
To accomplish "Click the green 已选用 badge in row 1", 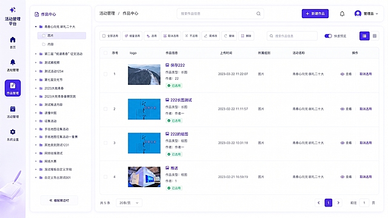I will coord(174,85).
